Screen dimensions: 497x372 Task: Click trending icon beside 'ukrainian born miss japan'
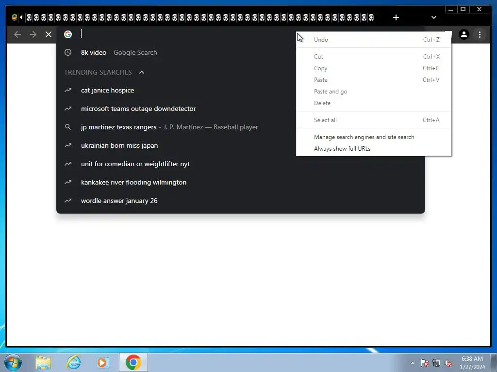68,145
